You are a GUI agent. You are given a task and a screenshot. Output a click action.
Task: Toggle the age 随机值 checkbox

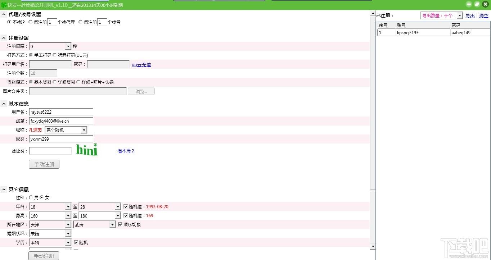click(x=126, y=207)
